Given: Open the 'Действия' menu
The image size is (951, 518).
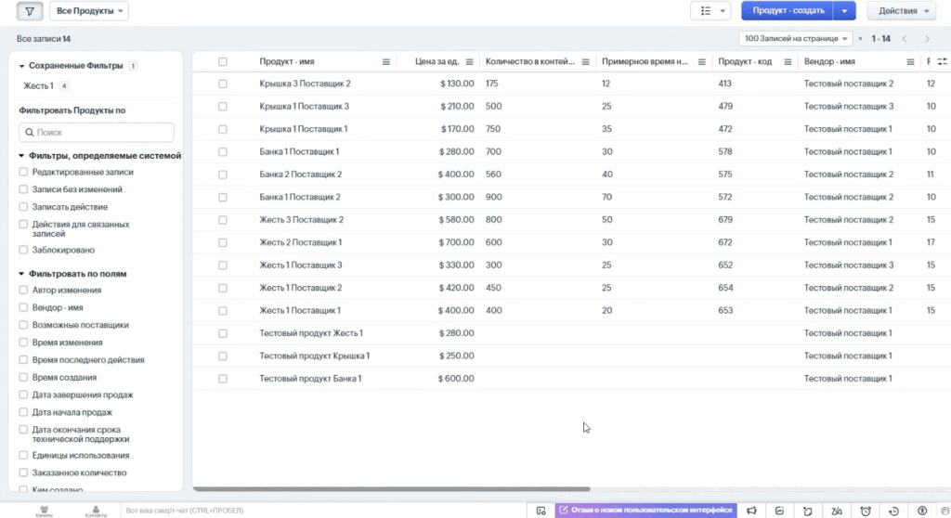Looking at the screenshot, I should 901,11.
